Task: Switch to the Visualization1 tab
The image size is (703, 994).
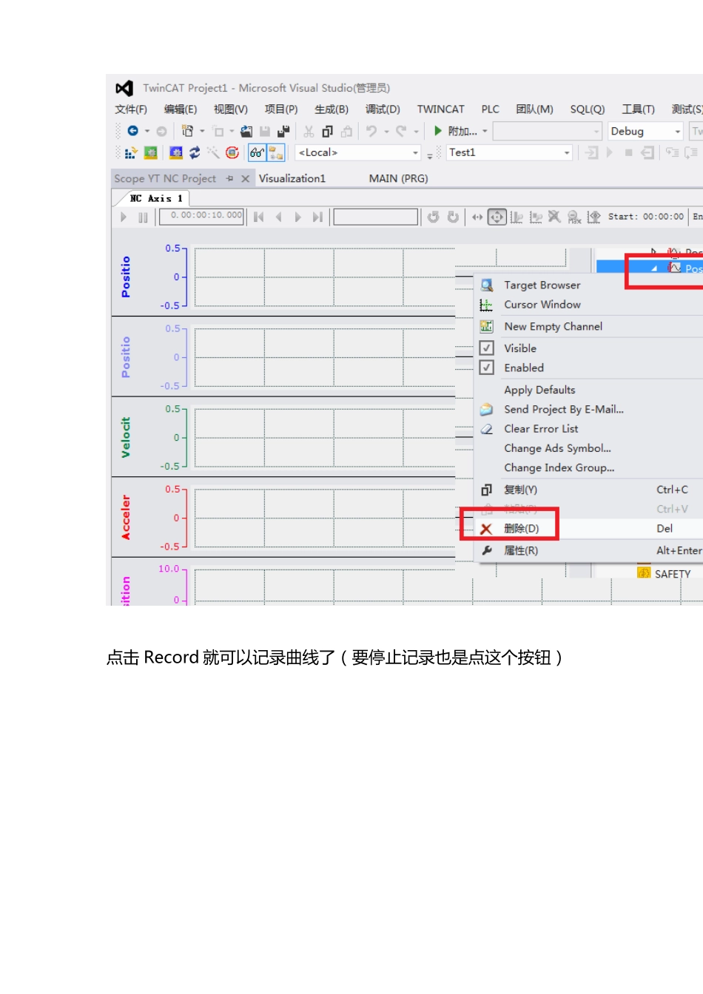Action: coord(292,178)
